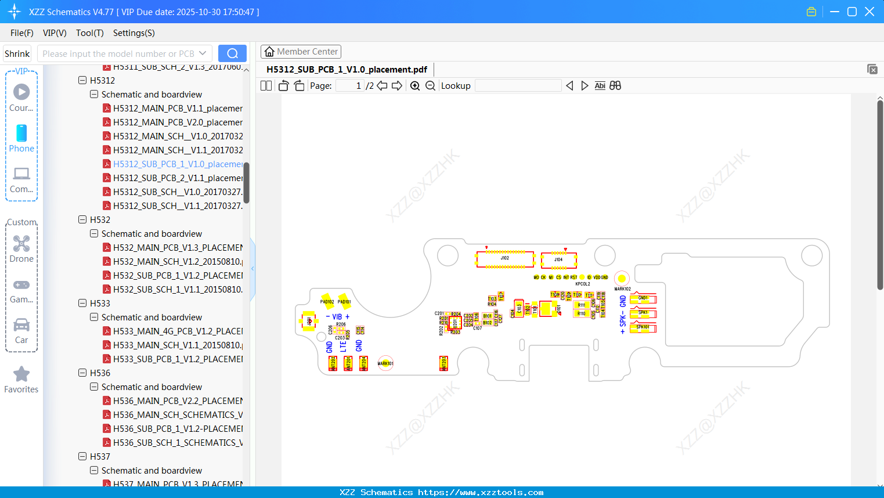
Task: Select the zoom-in magnifier tool
Action: [x=415, y=85]
